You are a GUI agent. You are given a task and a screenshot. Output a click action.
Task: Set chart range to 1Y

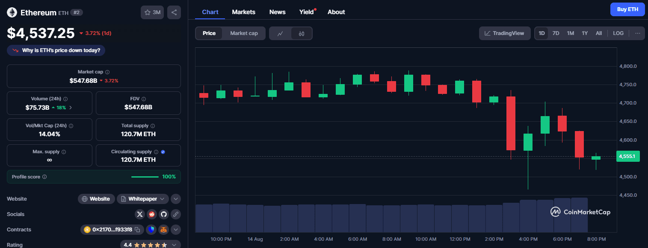pos(585,33)
